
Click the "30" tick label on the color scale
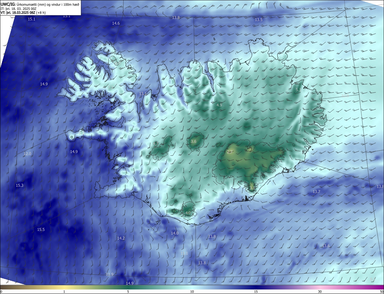click(320, 292)
